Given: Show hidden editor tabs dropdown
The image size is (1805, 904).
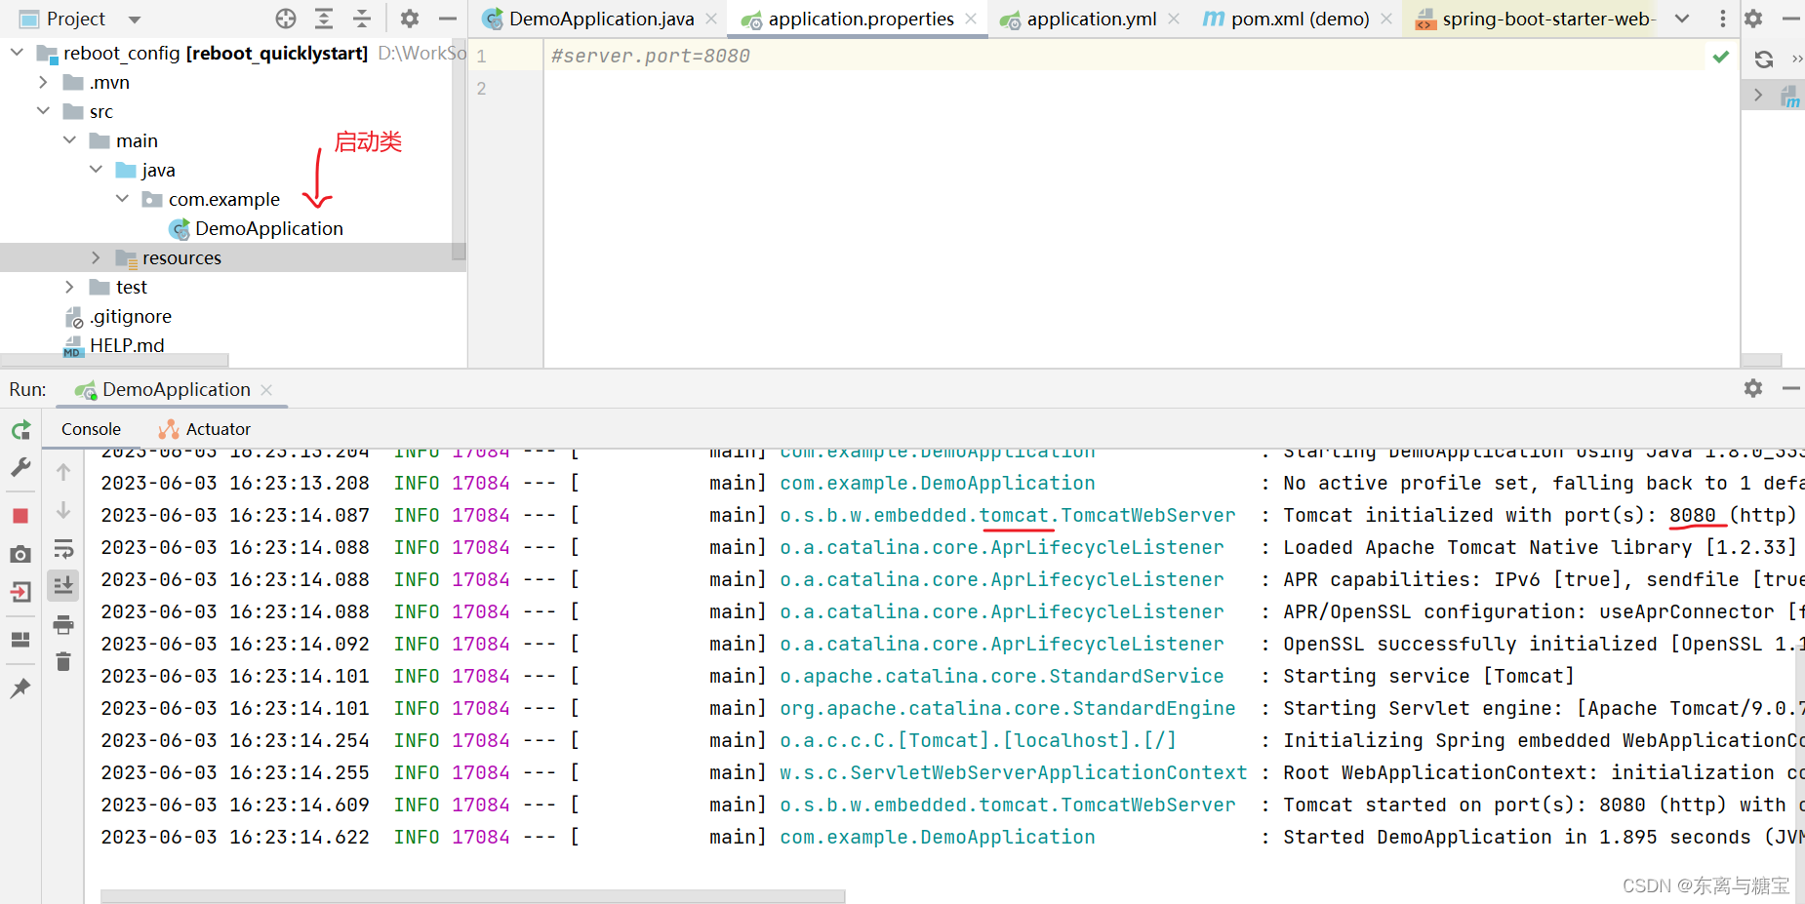Looking at the screenshot, I should pyautogui.click(x=1682, y=19).
